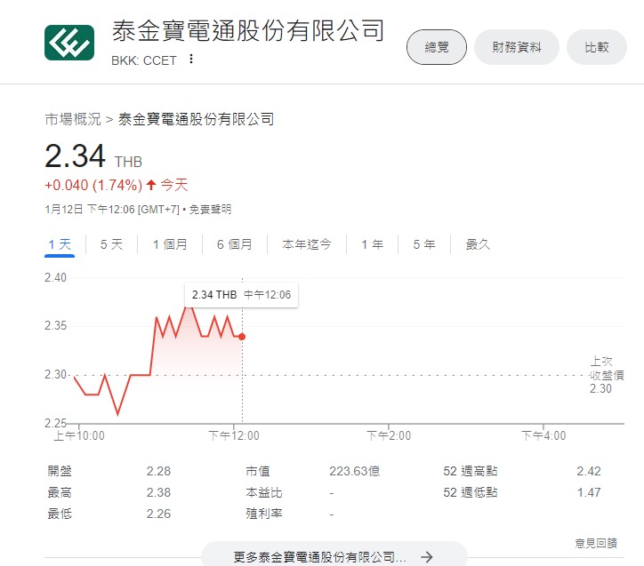Show the 1 個月 chart range
The image size is (644, 566).
170,244
